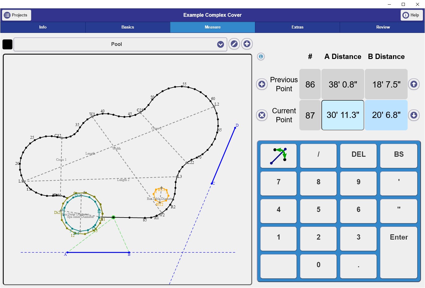Open the Extras tab

coord(297,27)
